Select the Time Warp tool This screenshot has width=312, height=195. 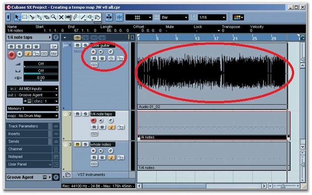click(69, 17)
